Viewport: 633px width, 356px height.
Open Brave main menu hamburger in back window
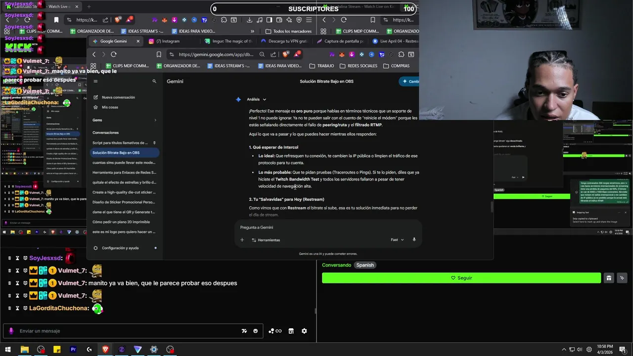tap(309, 20)
